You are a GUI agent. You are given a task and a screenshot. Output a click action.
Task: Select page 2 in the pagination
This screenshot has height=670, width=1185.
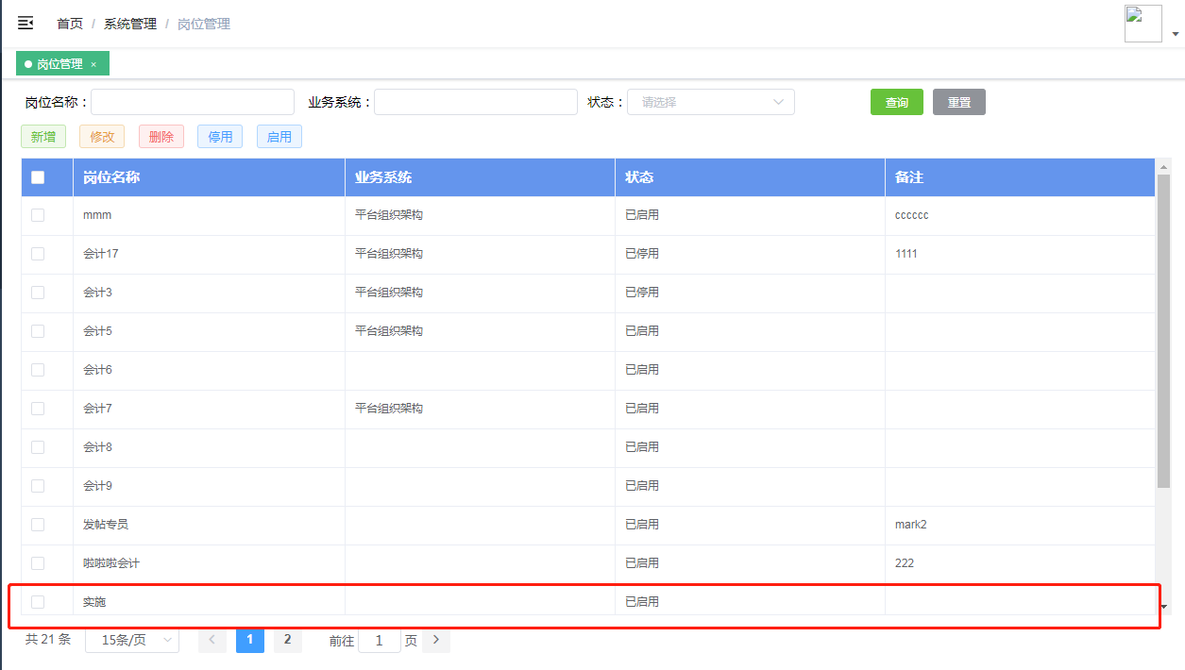(x=287, y=639)
